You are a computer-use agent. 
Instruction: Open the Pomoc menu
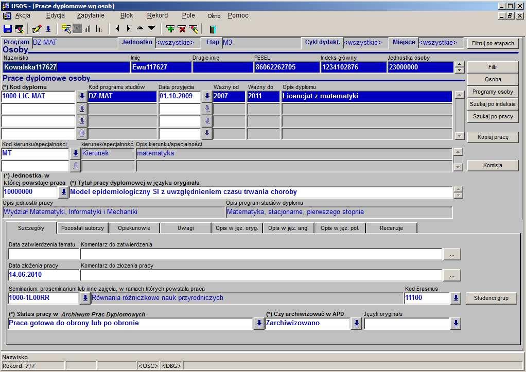click(238, 15)
